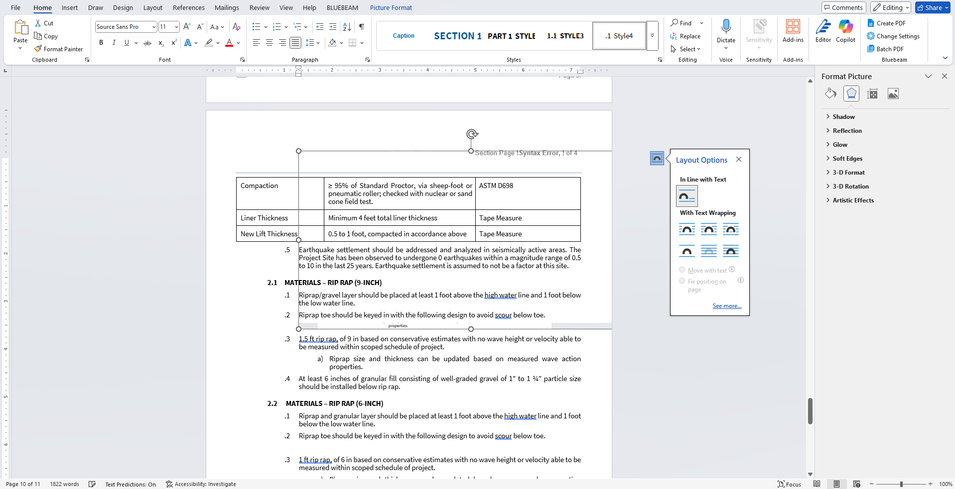Justify paragraph text

(295, 43)
